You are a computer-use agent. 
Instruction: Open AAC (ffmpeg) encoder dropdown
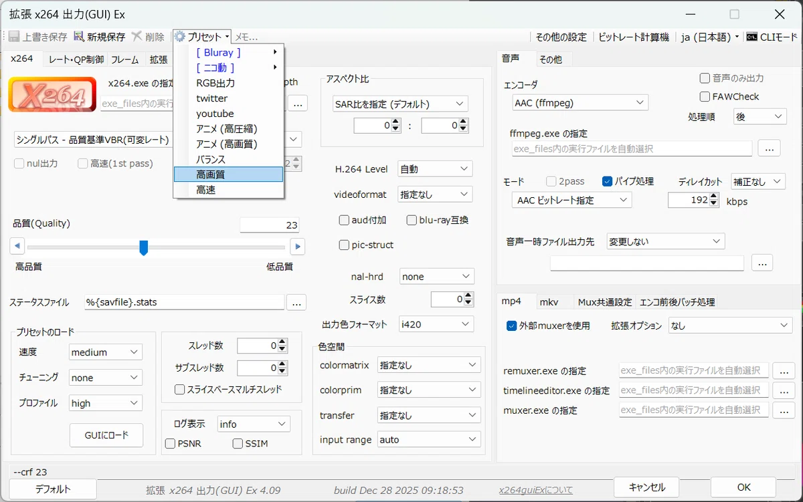coord(579,103)
